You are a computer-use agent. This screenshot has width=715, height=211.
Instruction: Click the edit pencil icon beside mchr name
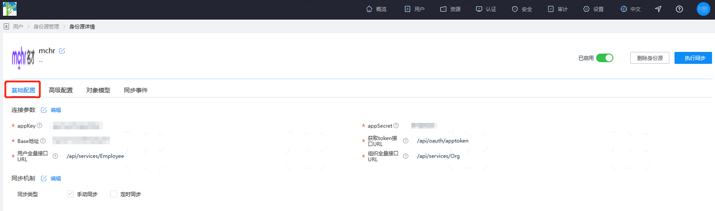point(62,51)
